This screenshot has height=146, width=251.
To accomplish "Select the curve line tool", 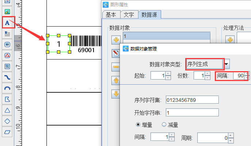I will pos(7,77).
